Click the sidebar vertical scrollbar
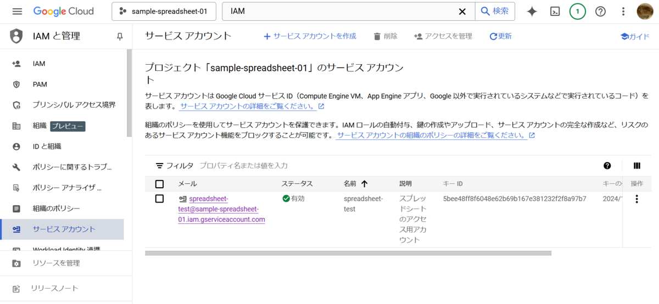659x304 pixels. pos(129,93)
